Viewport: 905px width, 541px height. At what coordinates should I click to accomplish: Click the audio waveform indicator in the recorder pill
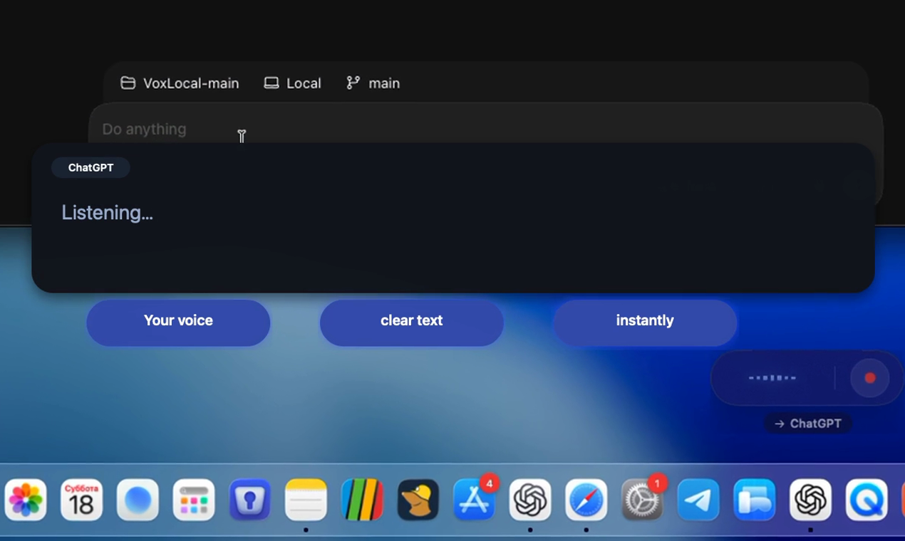coord(772,378)
